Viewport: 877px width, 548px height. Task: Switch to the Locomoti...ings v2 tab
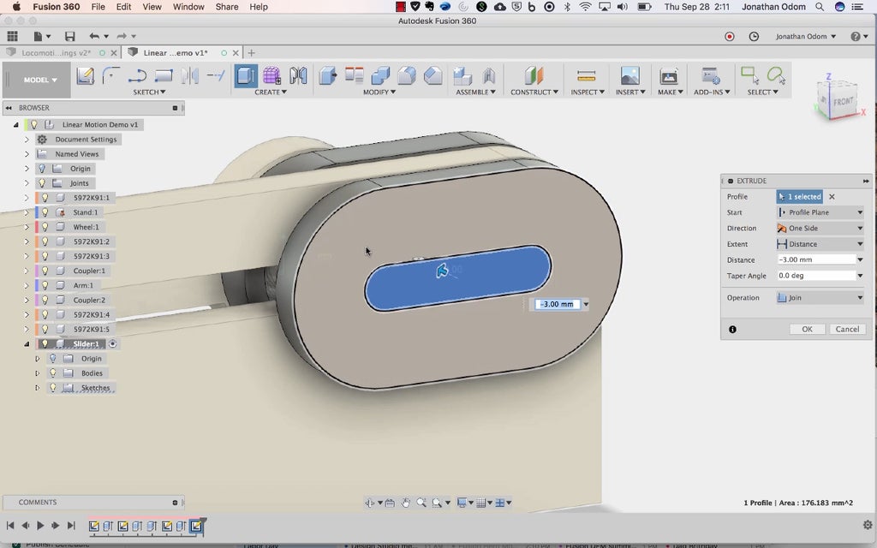tap(56, 53)
